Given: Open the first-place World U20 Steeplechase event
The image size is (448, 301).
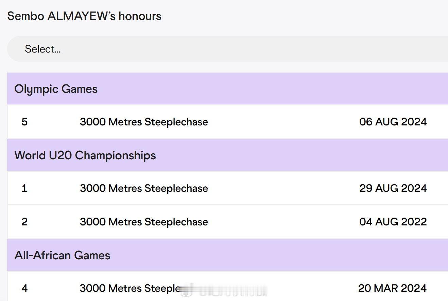Looking at the screenshot, I should pyautogui.click(x=144, y=188).
